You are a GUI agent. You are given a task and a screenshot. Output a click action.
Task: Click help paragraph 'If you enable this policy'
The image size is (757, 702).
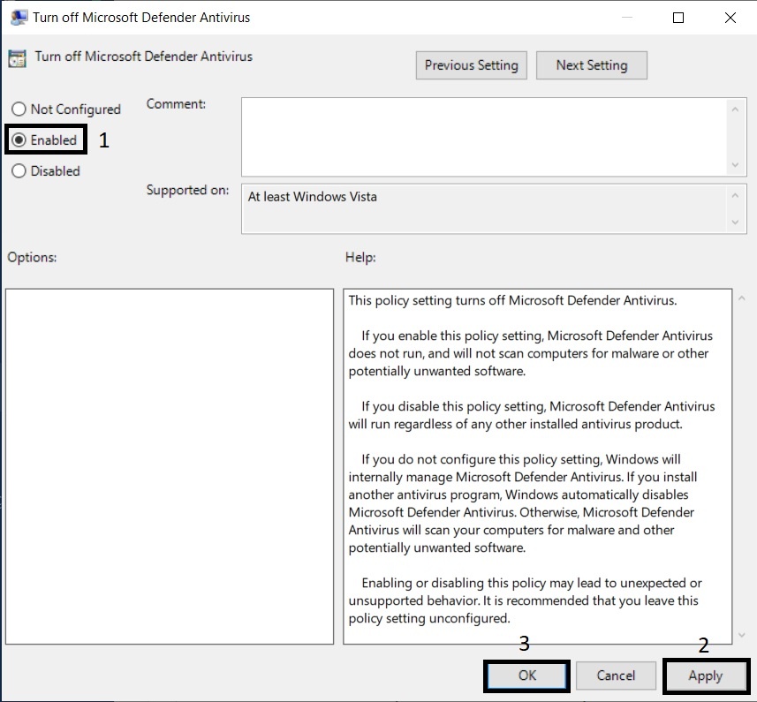point(531,353)
